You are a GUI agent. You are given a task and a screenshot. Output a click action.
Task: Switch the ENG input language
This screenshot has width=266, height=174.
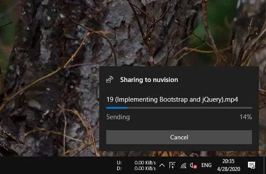(x=206, y=165)
